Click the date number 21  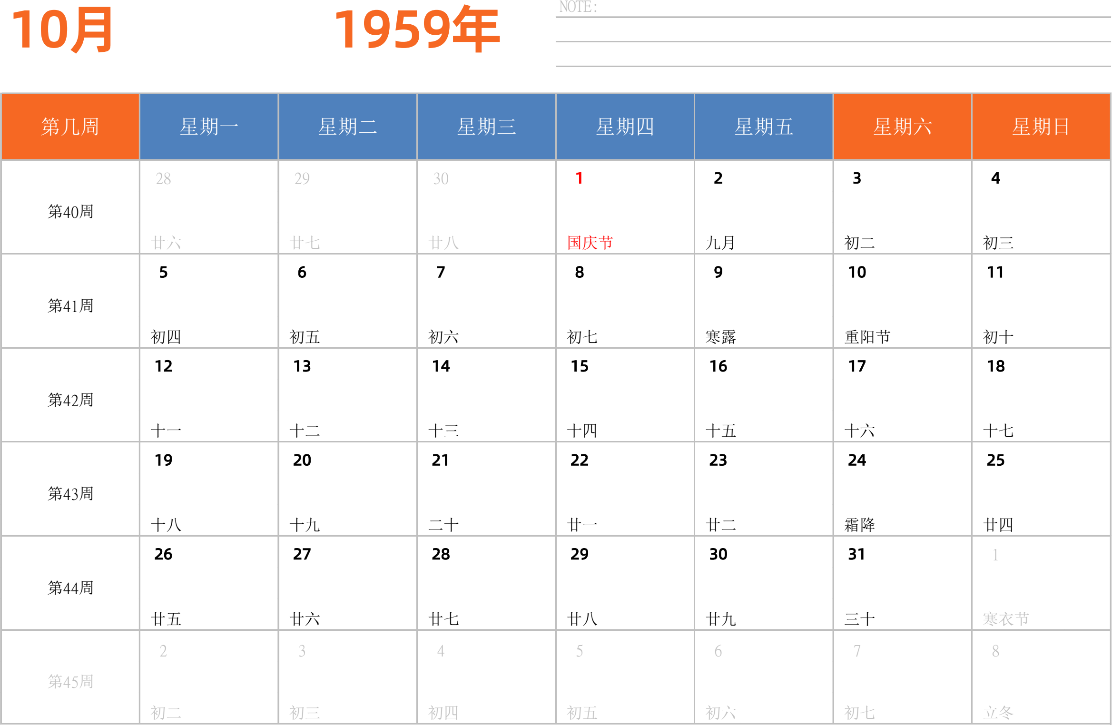[441, 460]
